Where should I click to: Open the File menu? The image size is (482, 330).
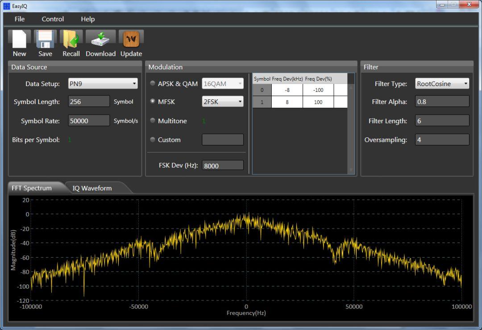pyautogui.click(x=20, y=19)
